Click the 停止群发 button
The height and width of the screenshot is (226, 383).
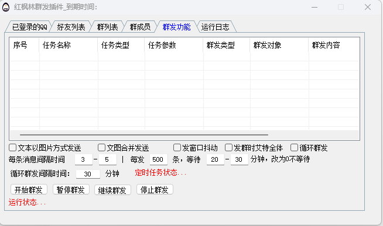[x=155, y=189]
